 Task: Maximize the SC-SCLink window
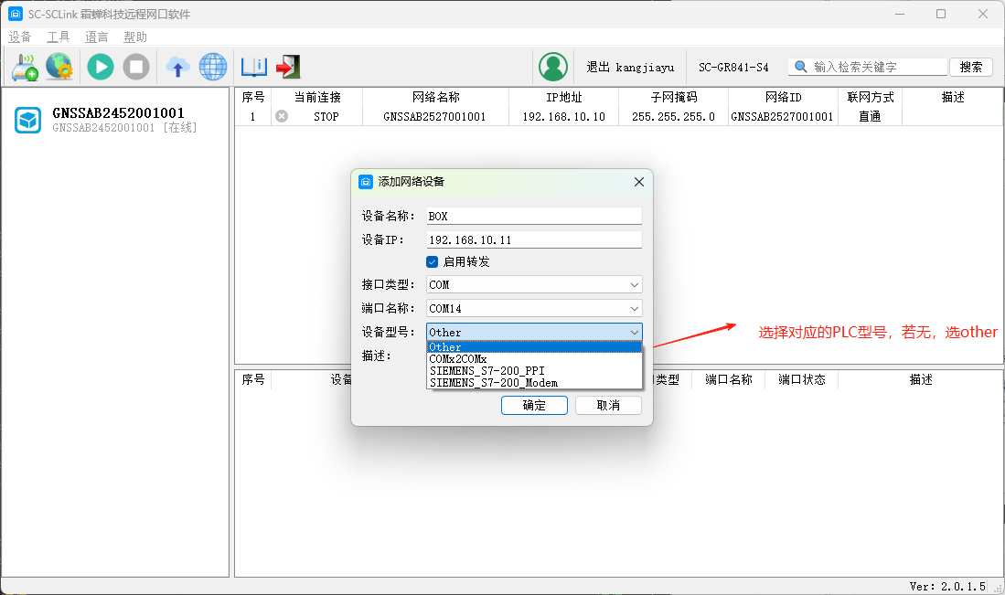pos(941,14)
